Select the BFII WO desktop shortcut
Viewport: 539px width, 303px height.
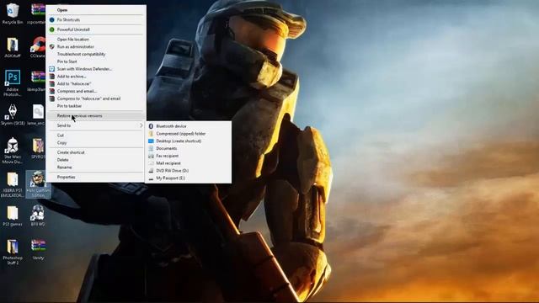(37, 216)
